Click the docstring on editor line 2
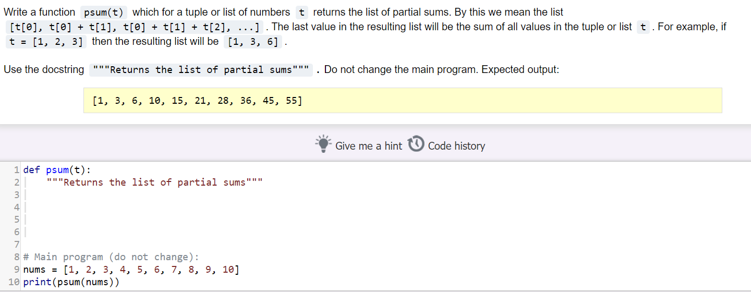The width and height of the screenshot is (751, 292). tap(154, 182)
